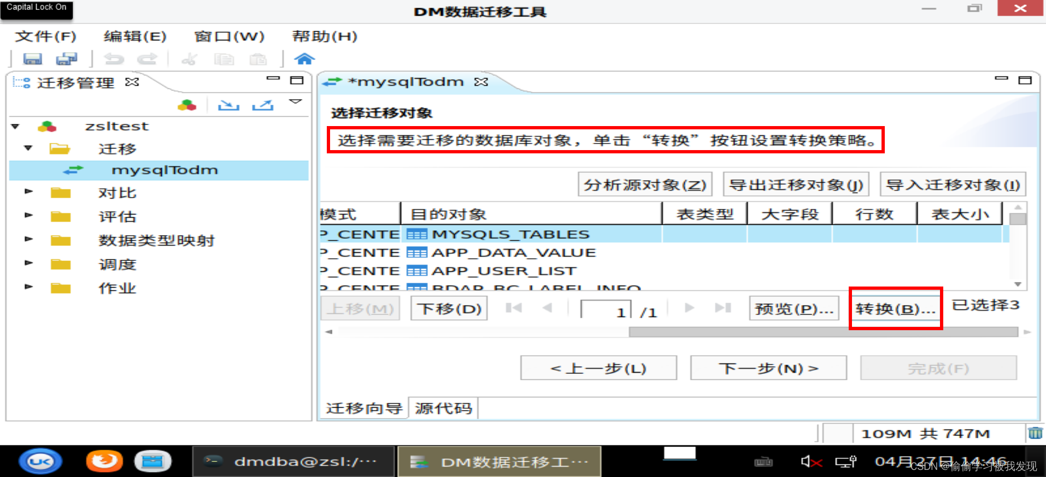Open the 窗口(W) menu

click(229, 37)
